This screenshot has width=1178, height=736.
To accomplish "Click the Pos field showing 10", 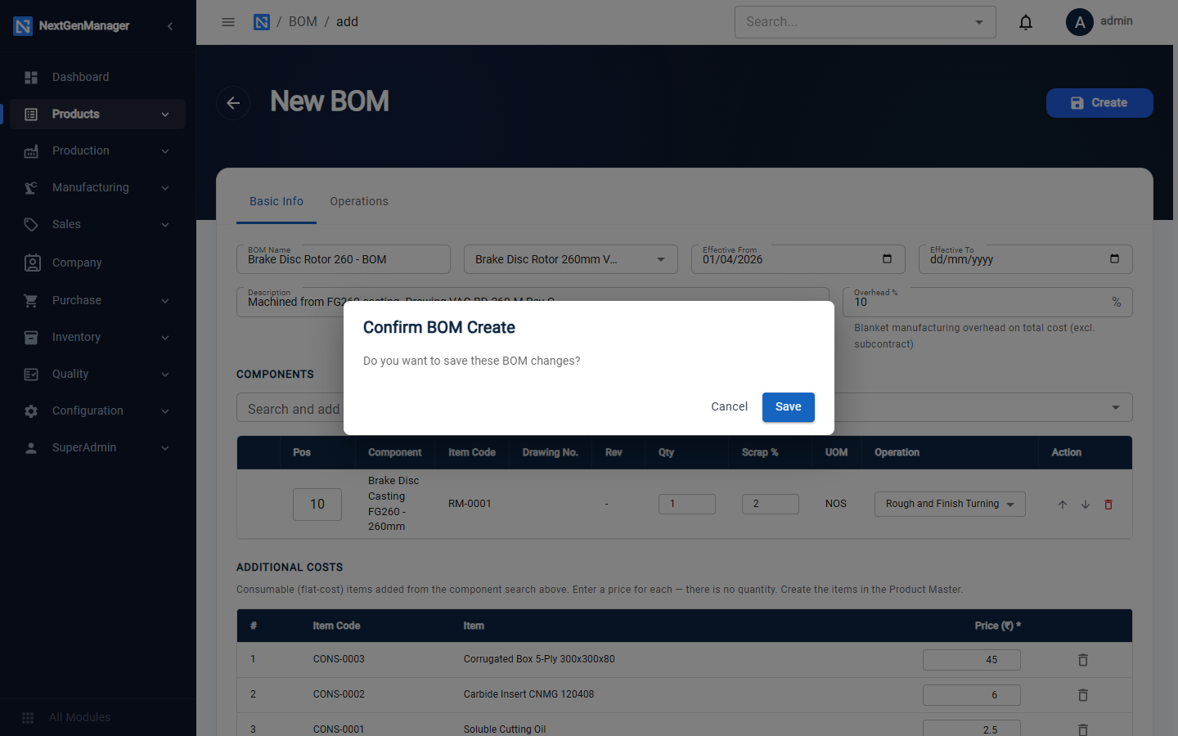I will [x=317, y=505].
